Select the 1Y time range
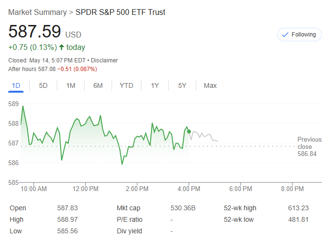 155,85
